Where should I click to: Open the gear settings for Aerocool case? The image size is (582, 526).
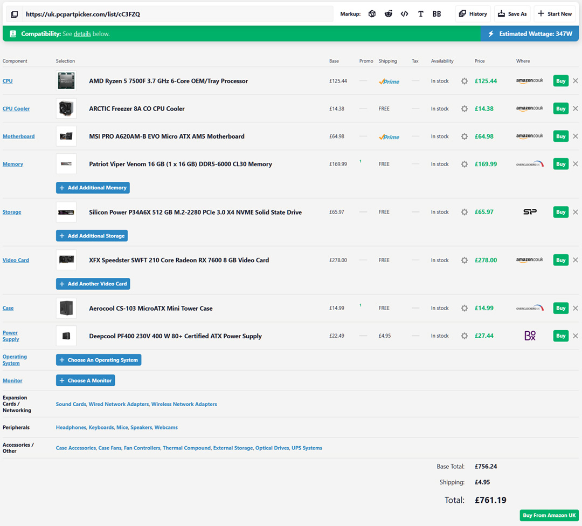pos(465,309)
